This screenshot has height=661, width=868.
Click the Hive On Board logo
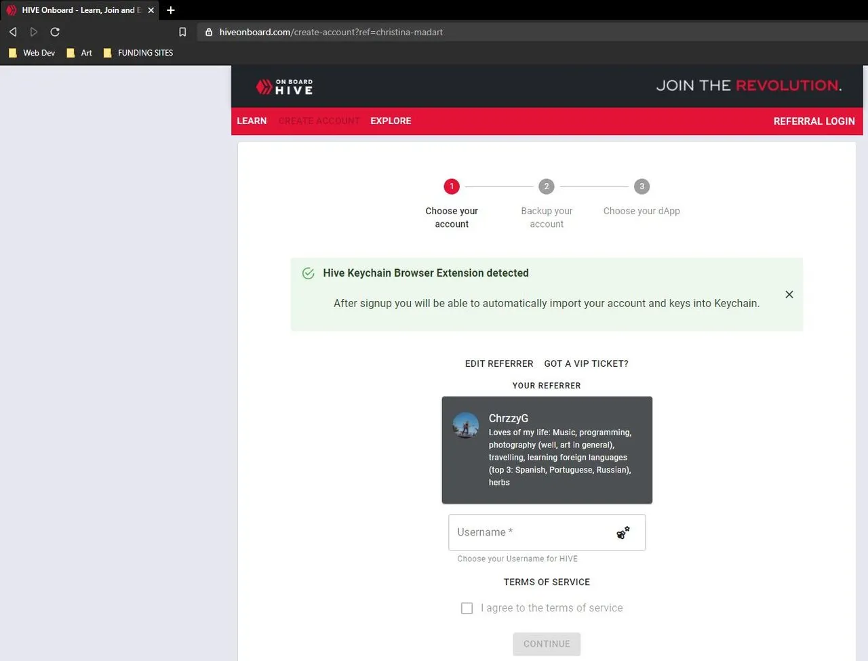point(284,87)
